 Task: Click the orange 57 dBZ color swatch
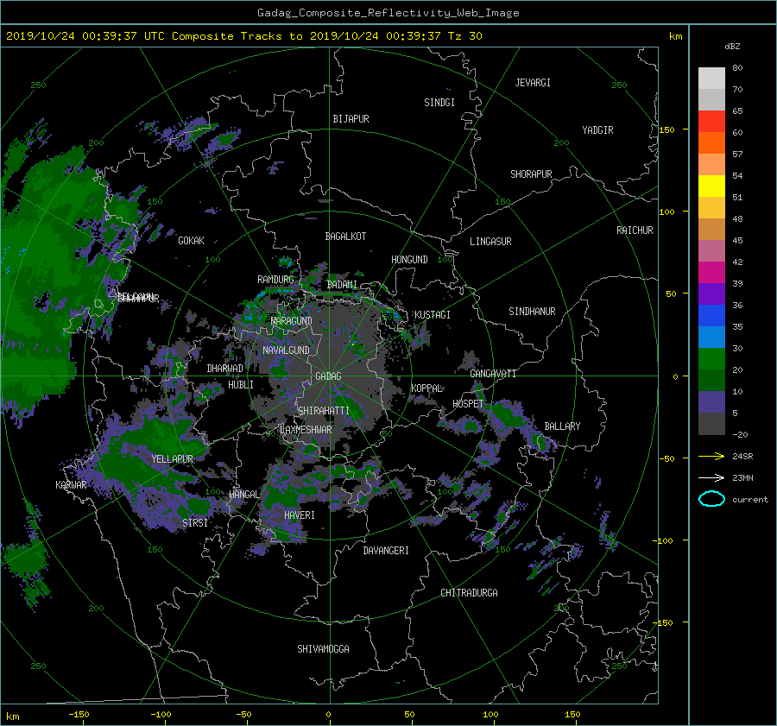pos(711,142)
